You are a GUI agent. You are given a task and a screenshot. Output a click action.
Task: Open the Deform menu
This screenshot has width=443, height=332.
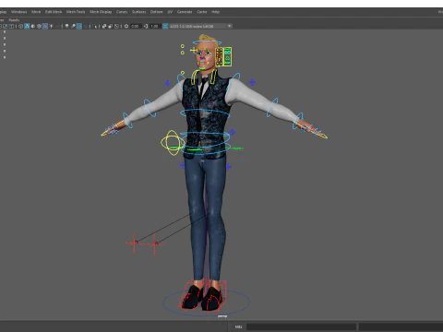pyautogui.click(x=156, y=12)
